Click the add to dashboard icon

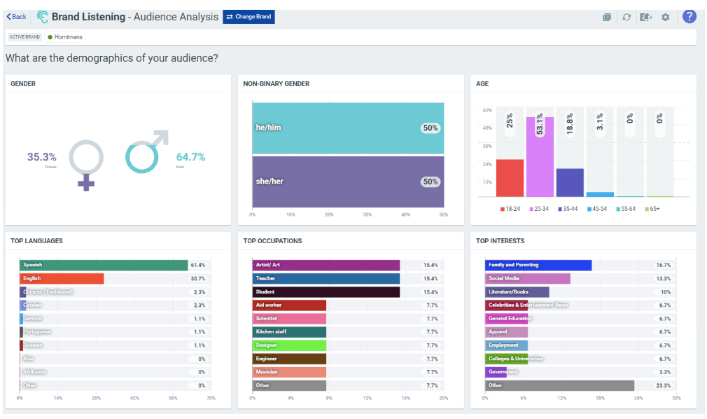tap(607, 17)
